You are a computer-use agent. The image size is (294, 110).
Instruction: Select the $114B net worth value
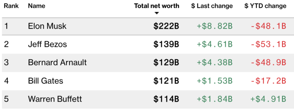[x=166, y=99]
